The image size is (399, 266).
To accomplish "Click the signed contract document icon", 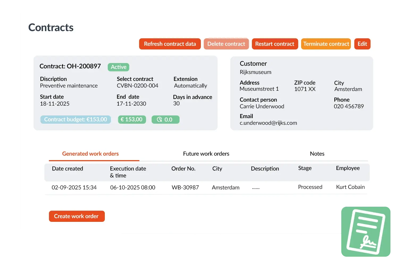I will pyautogui.click(x=366, y=232).
